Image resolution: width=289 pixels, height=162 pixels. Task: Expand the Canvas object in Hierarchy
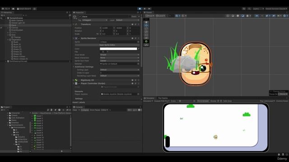pyautogui.click(x=8, y=28)
